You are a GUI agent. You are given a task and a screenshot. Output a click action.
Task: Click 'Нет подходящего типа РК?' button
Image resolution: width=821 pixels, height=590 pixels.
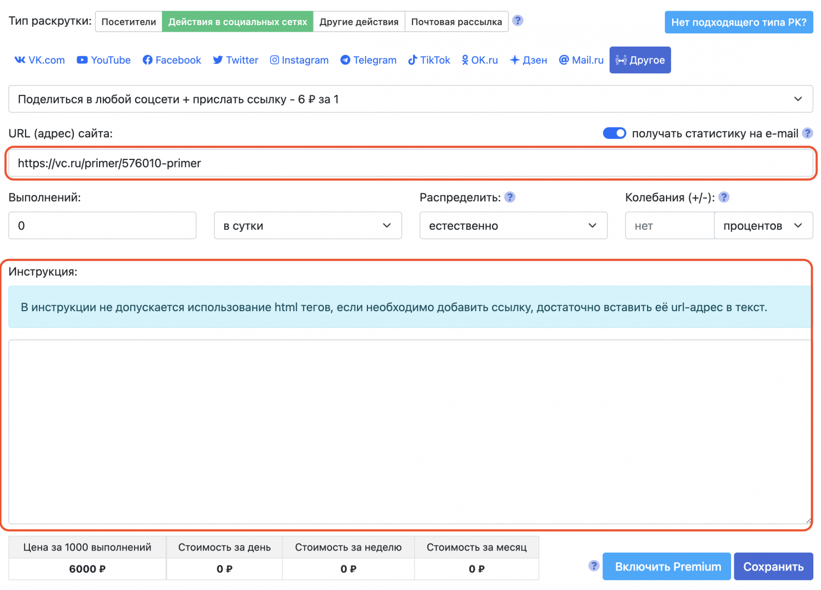coord(738,22)
